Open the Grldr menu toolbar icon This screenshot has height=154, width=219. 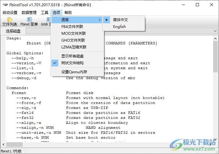49,20
